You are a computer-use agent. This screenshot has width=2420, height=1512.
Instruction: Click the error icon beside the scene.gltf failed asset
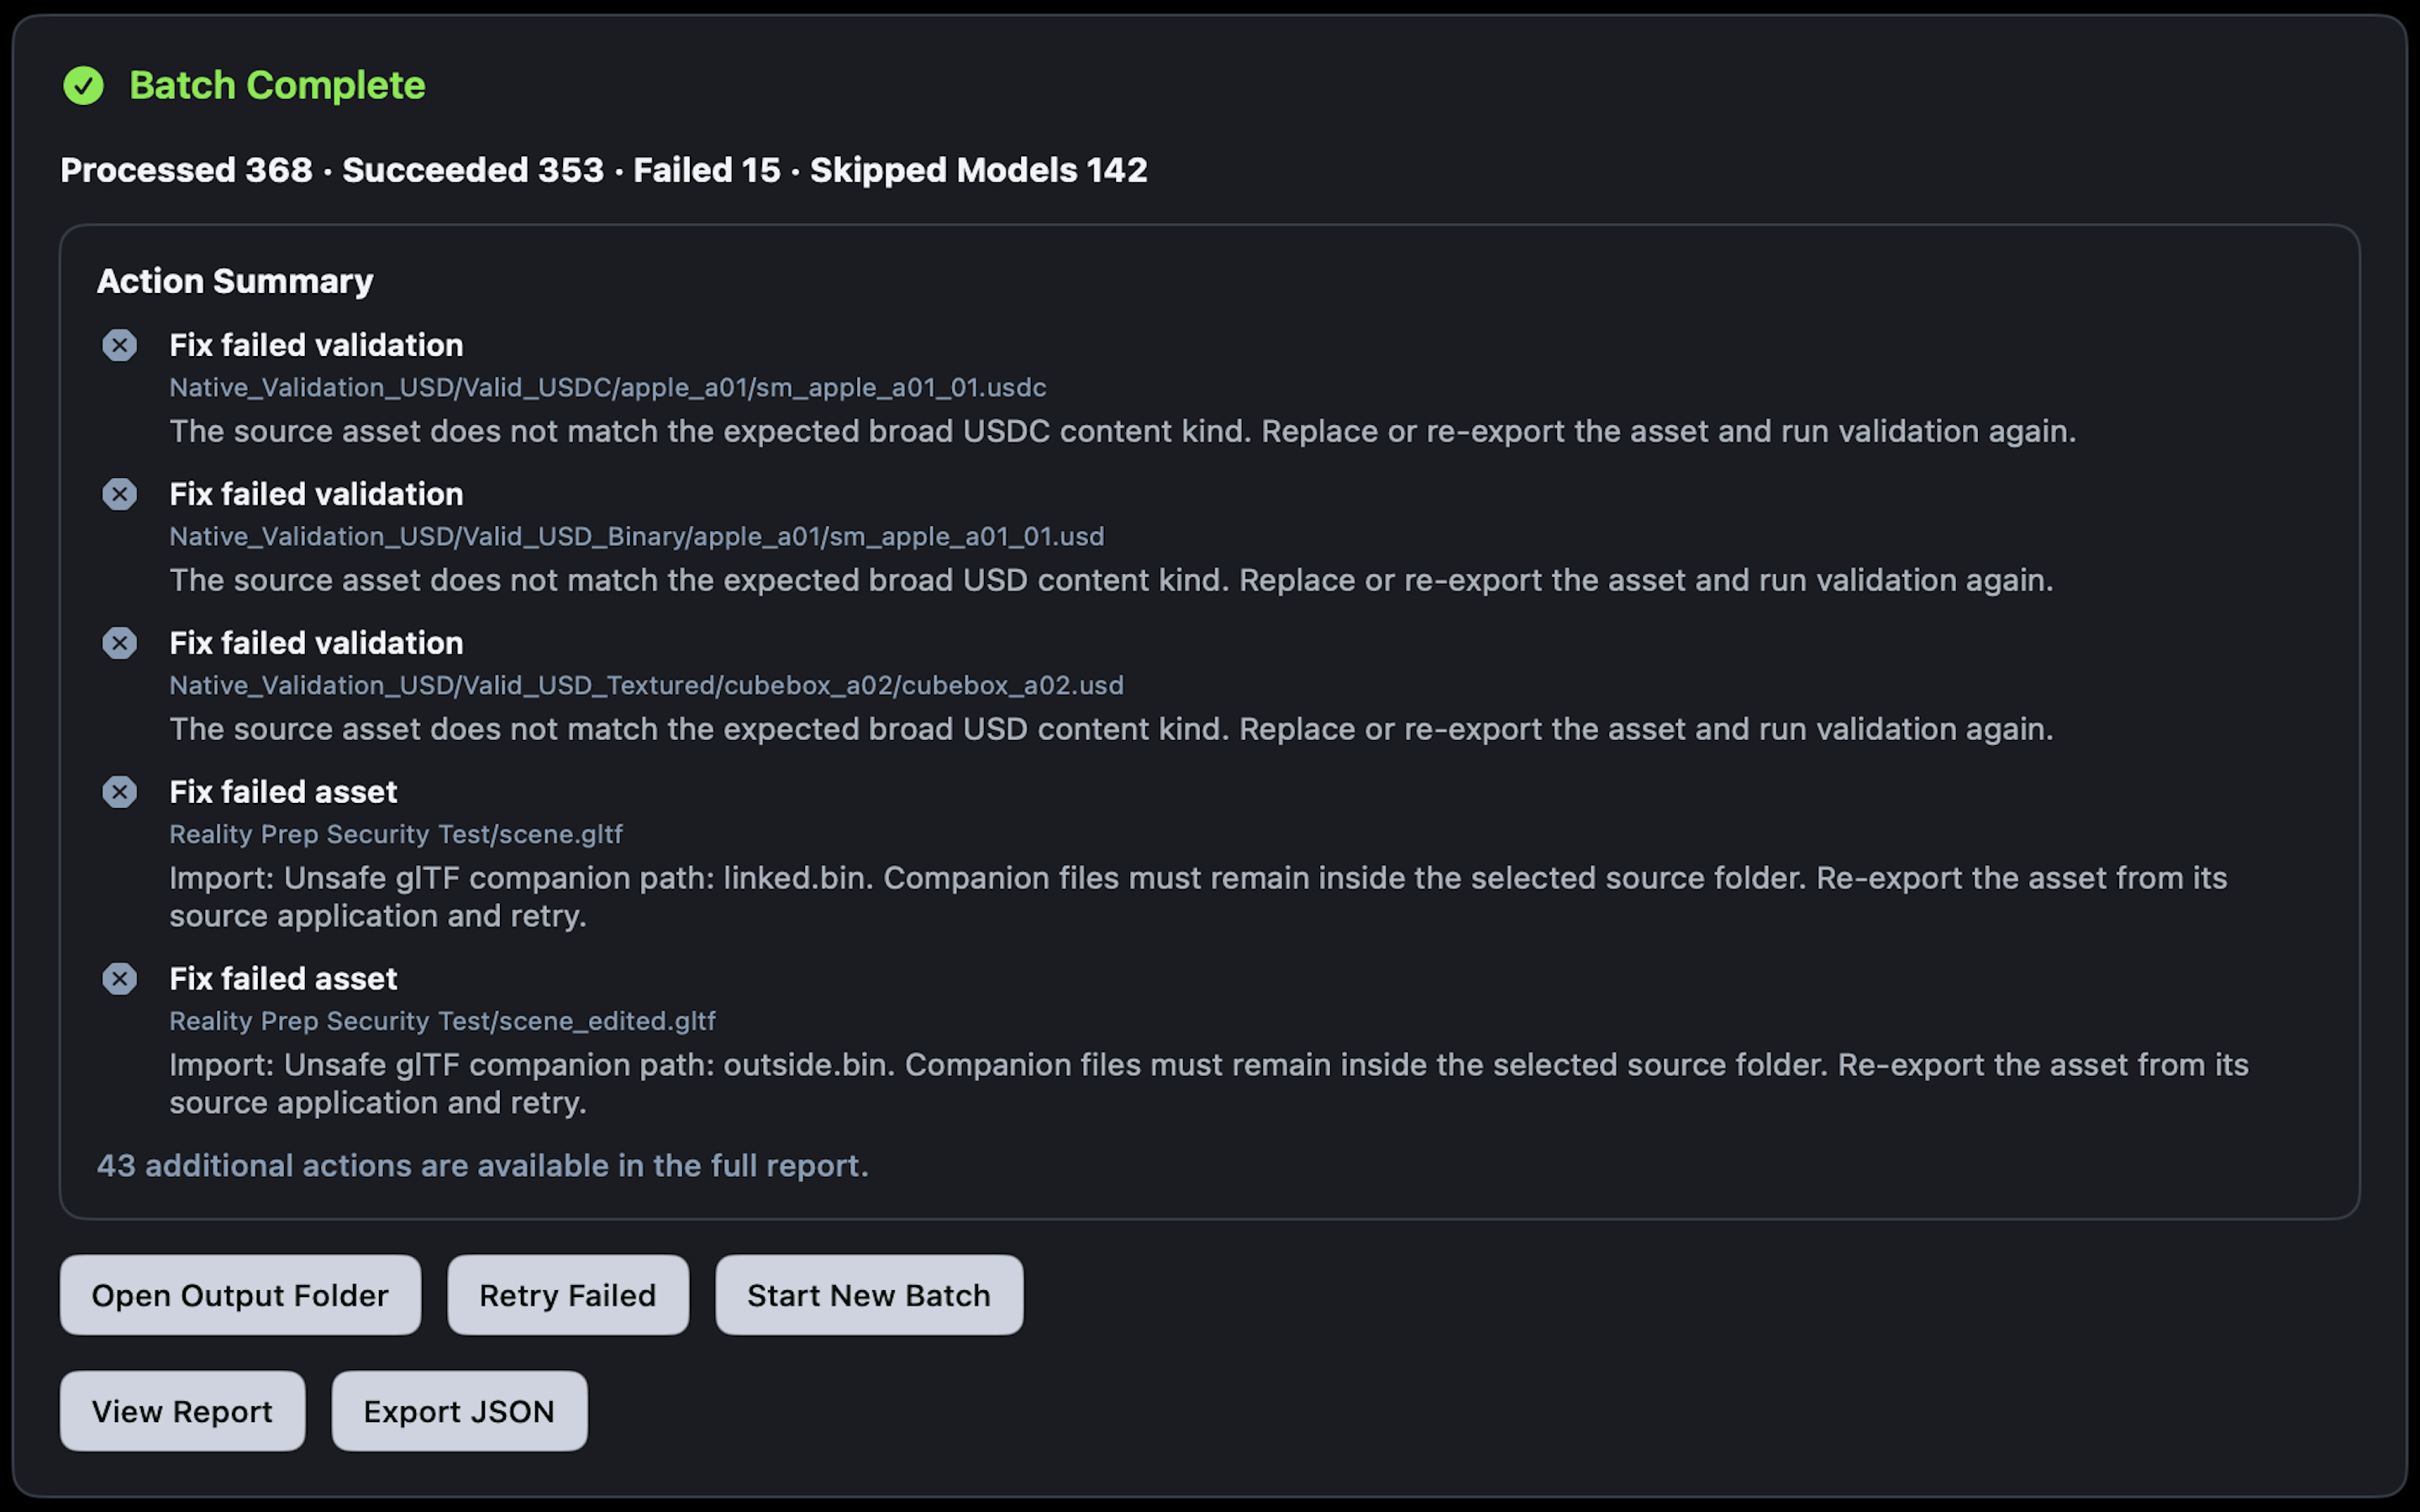pos(119,792)
